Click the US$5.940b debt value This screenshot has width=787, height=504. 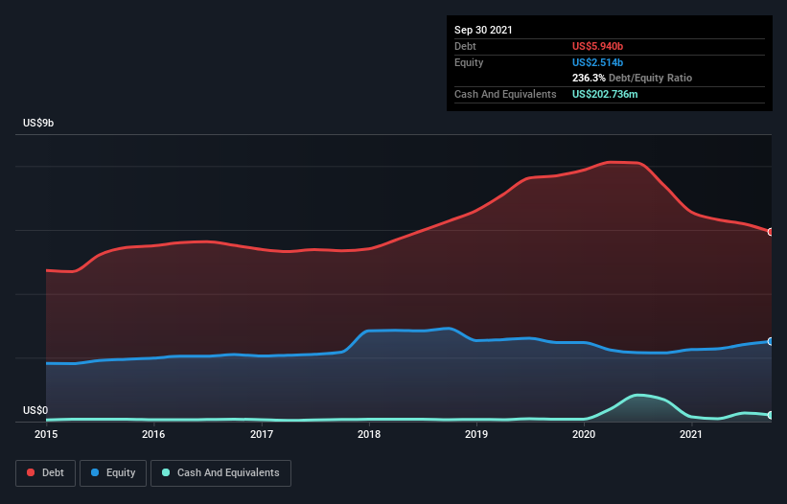pos(597,46)
